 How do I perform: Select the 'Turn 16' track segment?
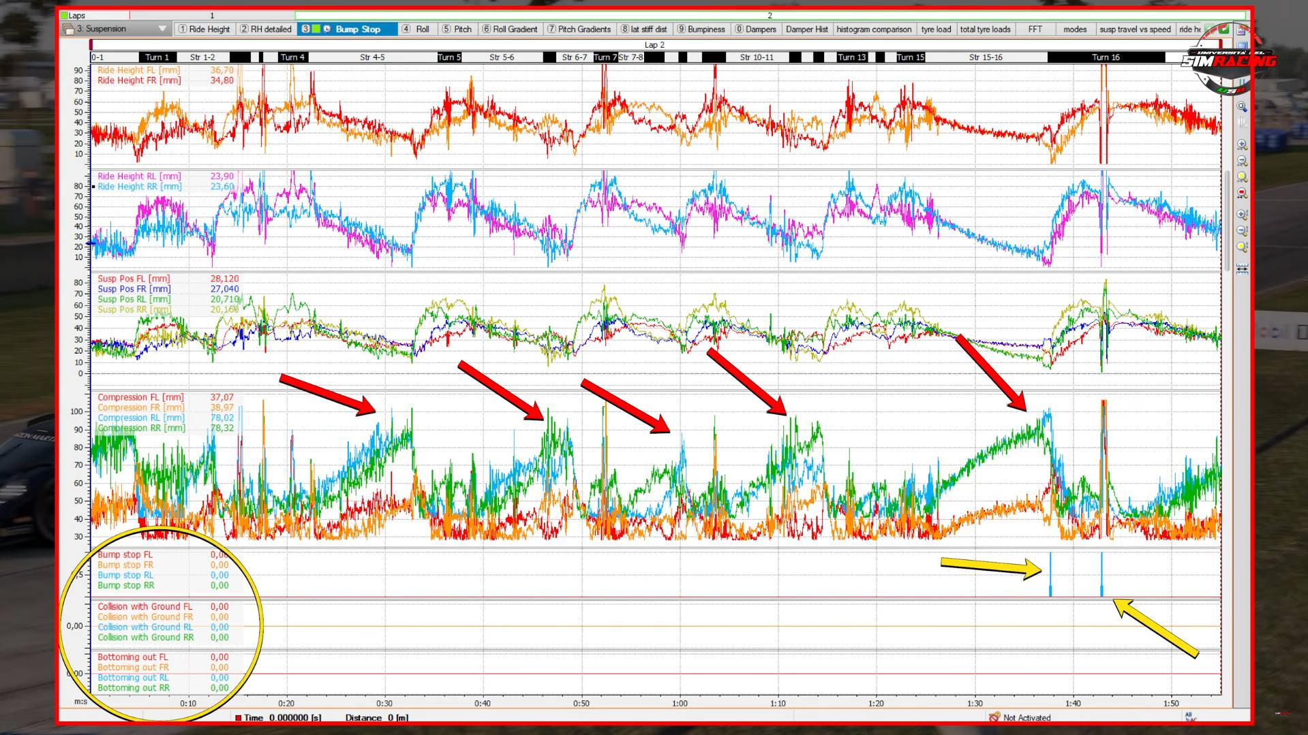1106,57
